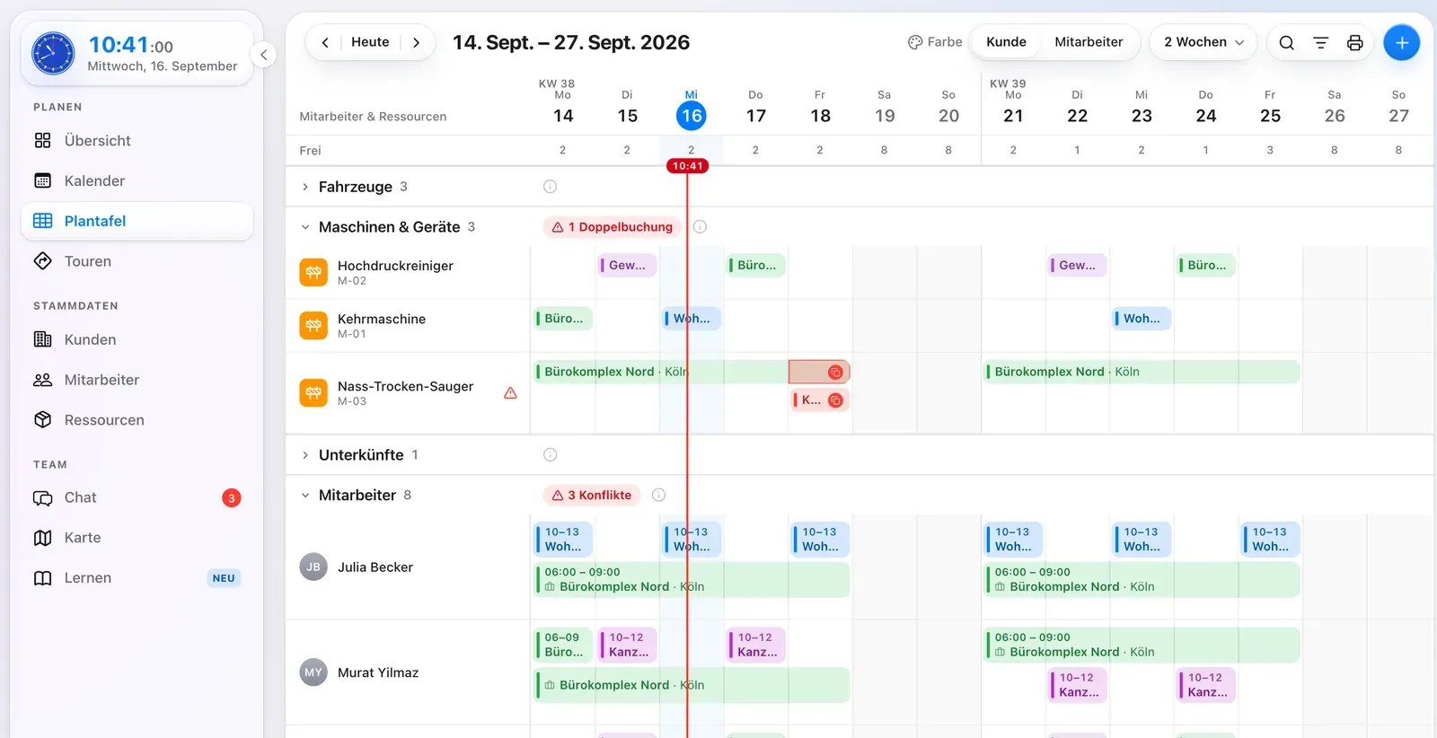Image resolution: width=1437 pixels, height=738 pixels.
Task: Click the red conflict block on Friday 18
Action: pyautogui.click(x=819, y=372)
